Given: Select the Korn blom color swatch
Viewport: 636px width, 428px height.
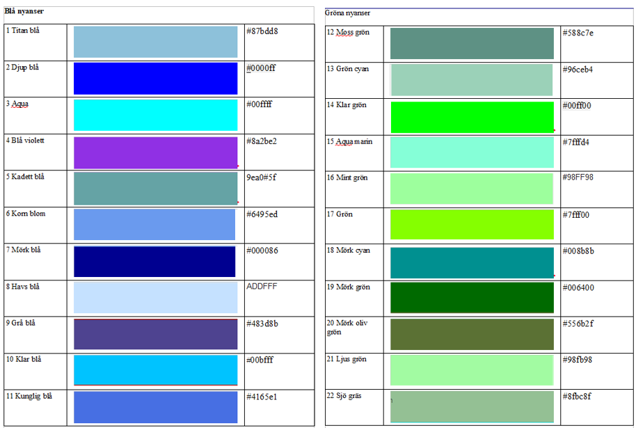Looking at the screenshot, I should (x=154, y=225).
